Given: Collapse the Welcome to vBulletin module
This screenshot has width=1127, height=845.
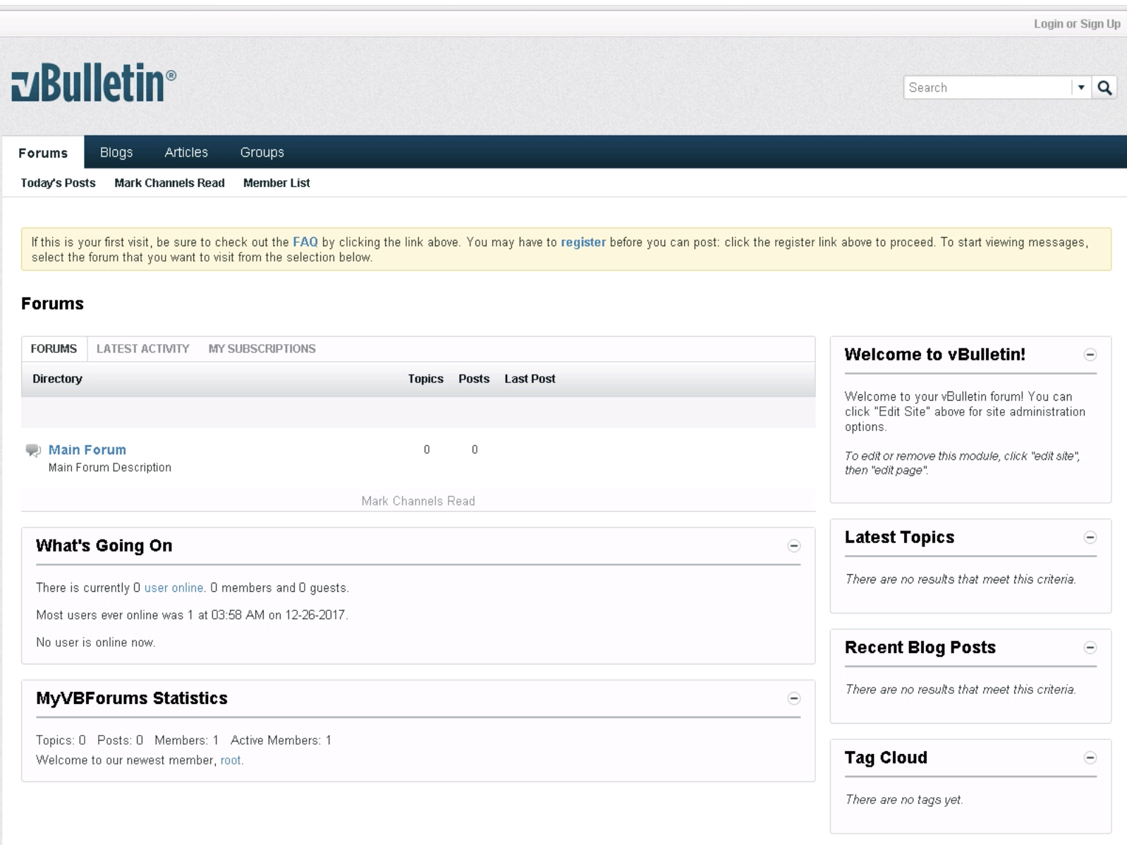Looking at the screenshot, I should (1090, 355).
